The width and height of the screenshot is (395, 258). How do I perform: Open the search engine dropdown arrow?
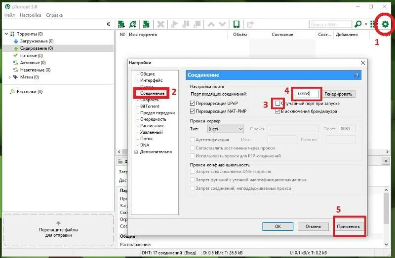[366, 24]
